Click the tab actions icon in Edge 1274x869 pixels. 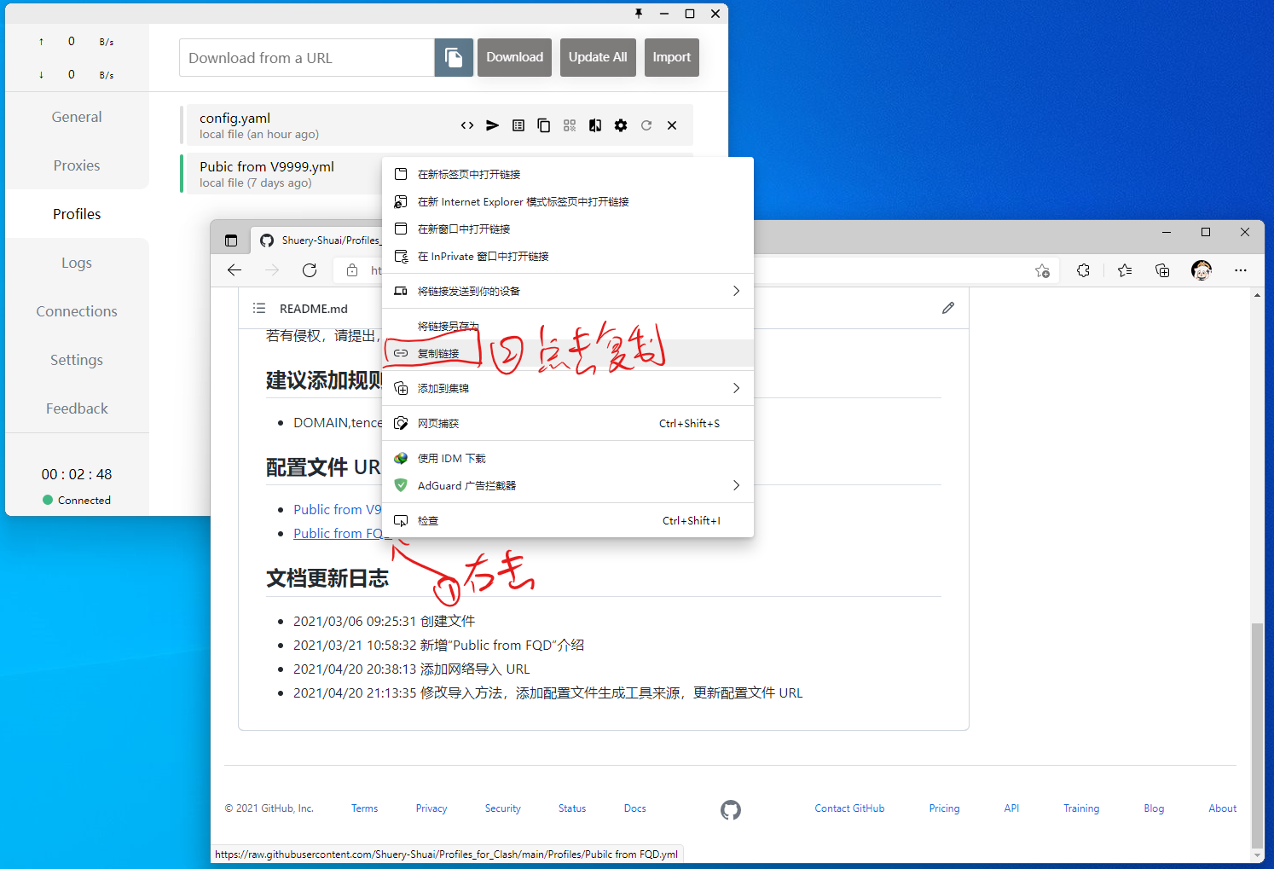click(231, 240)
